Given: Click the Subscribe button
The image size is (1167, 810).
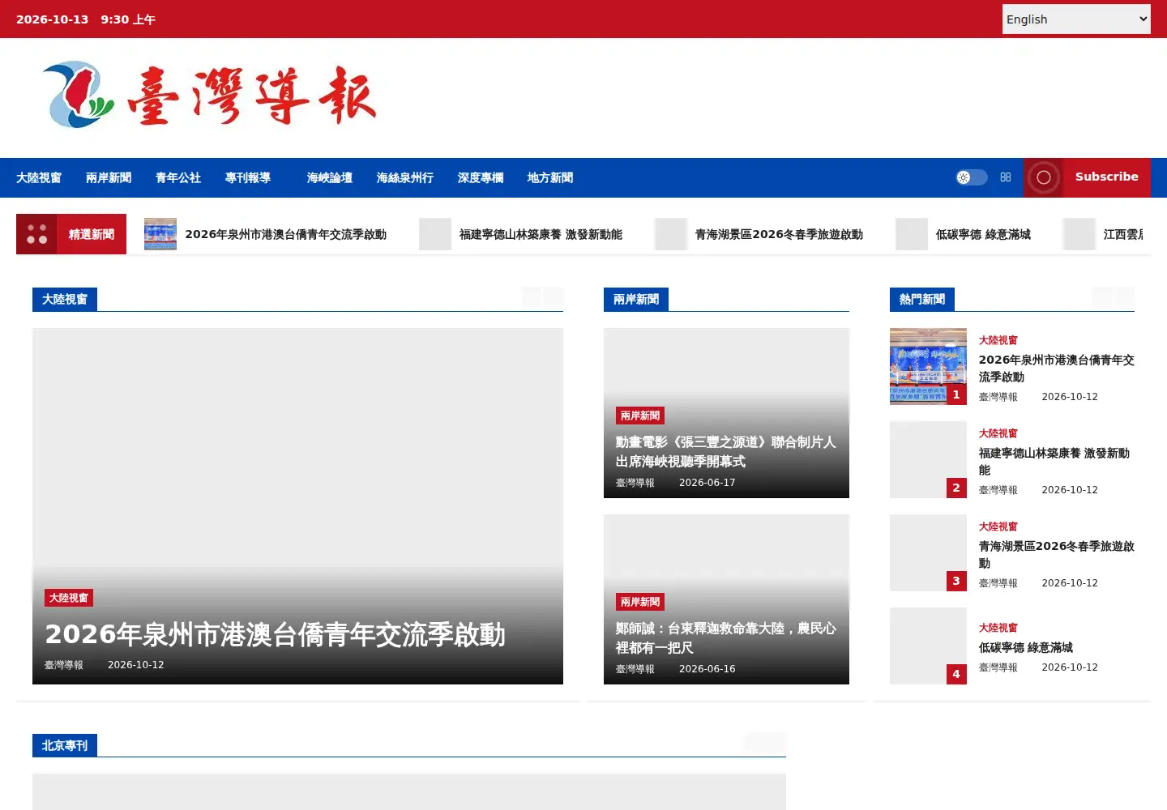Looking at the screenshot, I should click(1106, 177).
